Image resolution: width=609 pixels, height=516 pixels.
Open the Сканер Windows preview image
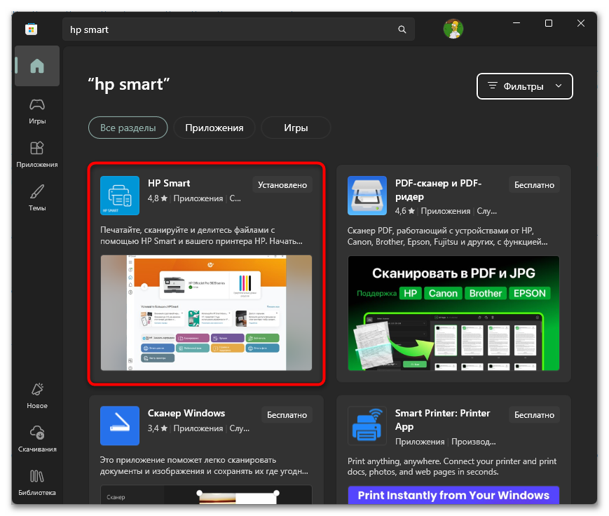[206, 495]
